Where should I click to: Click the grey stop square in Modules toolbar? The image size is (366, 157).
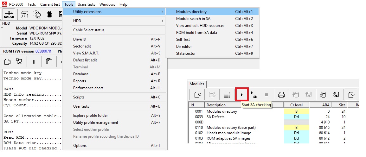point(266,95)
